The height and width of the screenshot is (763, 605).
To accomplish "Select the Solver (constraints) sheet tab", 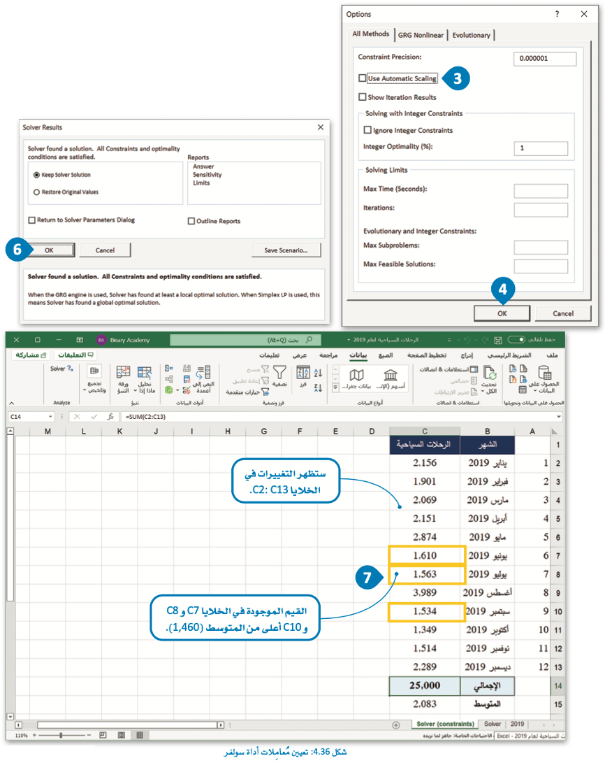I will pos(445,724).
